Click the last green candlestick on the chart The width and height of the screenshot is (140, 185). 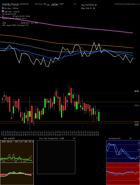coord(99,116)
